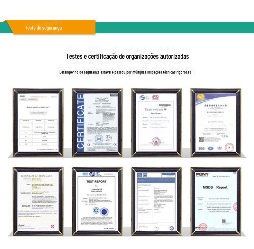Click the red MA logo on Relatório de teste

pyautogui.click(x=155, y=97)
